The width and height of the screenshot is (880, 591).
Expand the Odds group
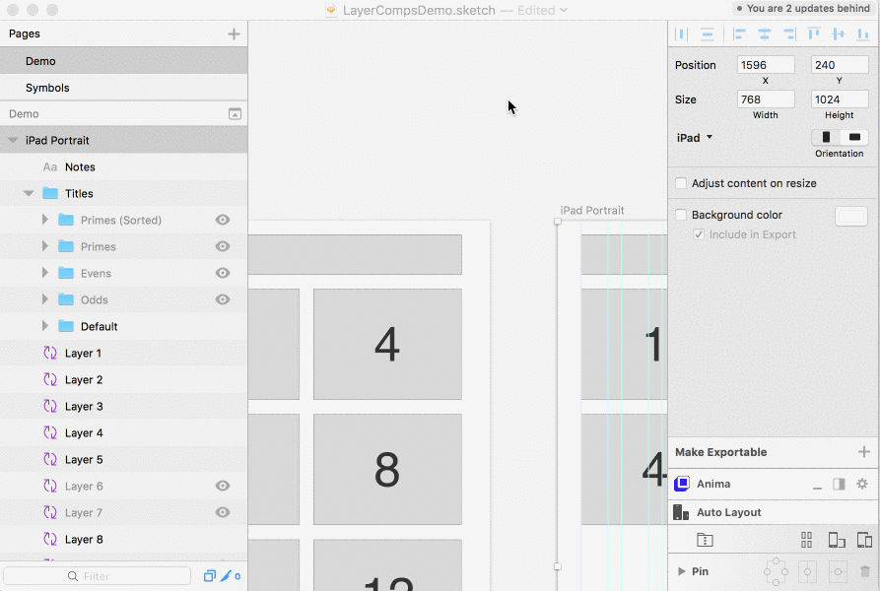tap(45, 299)
